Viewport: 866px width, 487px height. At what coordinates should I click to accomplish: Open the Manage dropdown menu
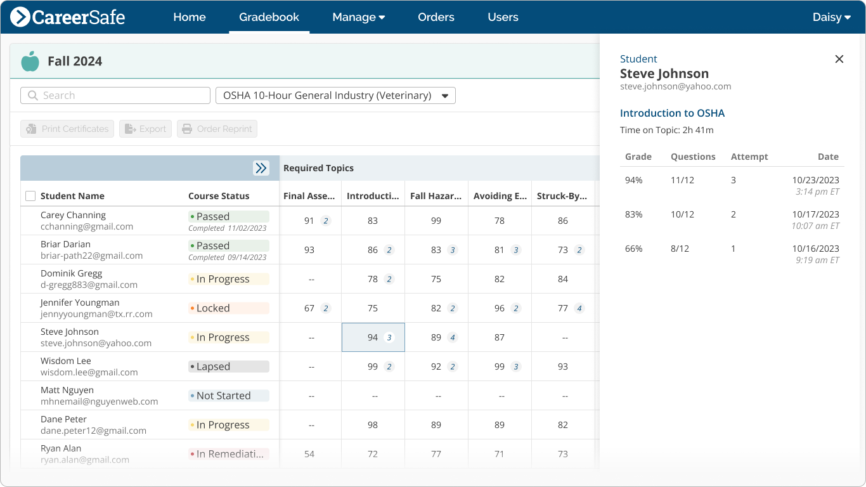pos(358,17)
